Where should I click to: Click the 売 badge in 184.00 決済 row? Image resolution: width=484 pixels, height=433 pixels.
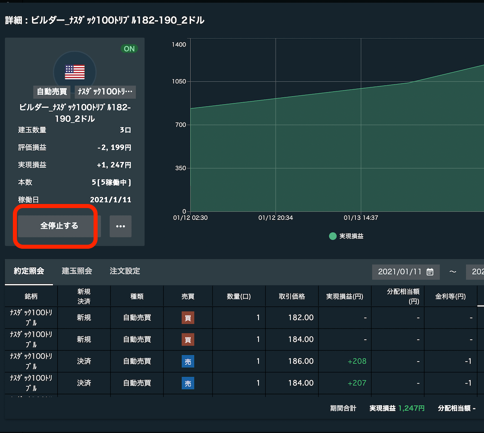(188, 383)
